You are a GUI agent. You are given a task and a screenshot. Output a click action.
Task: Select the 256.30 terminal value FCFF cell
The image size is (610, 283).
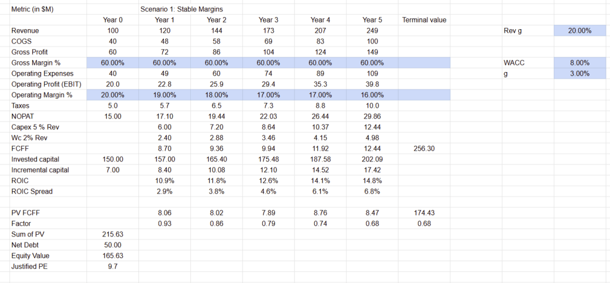point(424,148)
